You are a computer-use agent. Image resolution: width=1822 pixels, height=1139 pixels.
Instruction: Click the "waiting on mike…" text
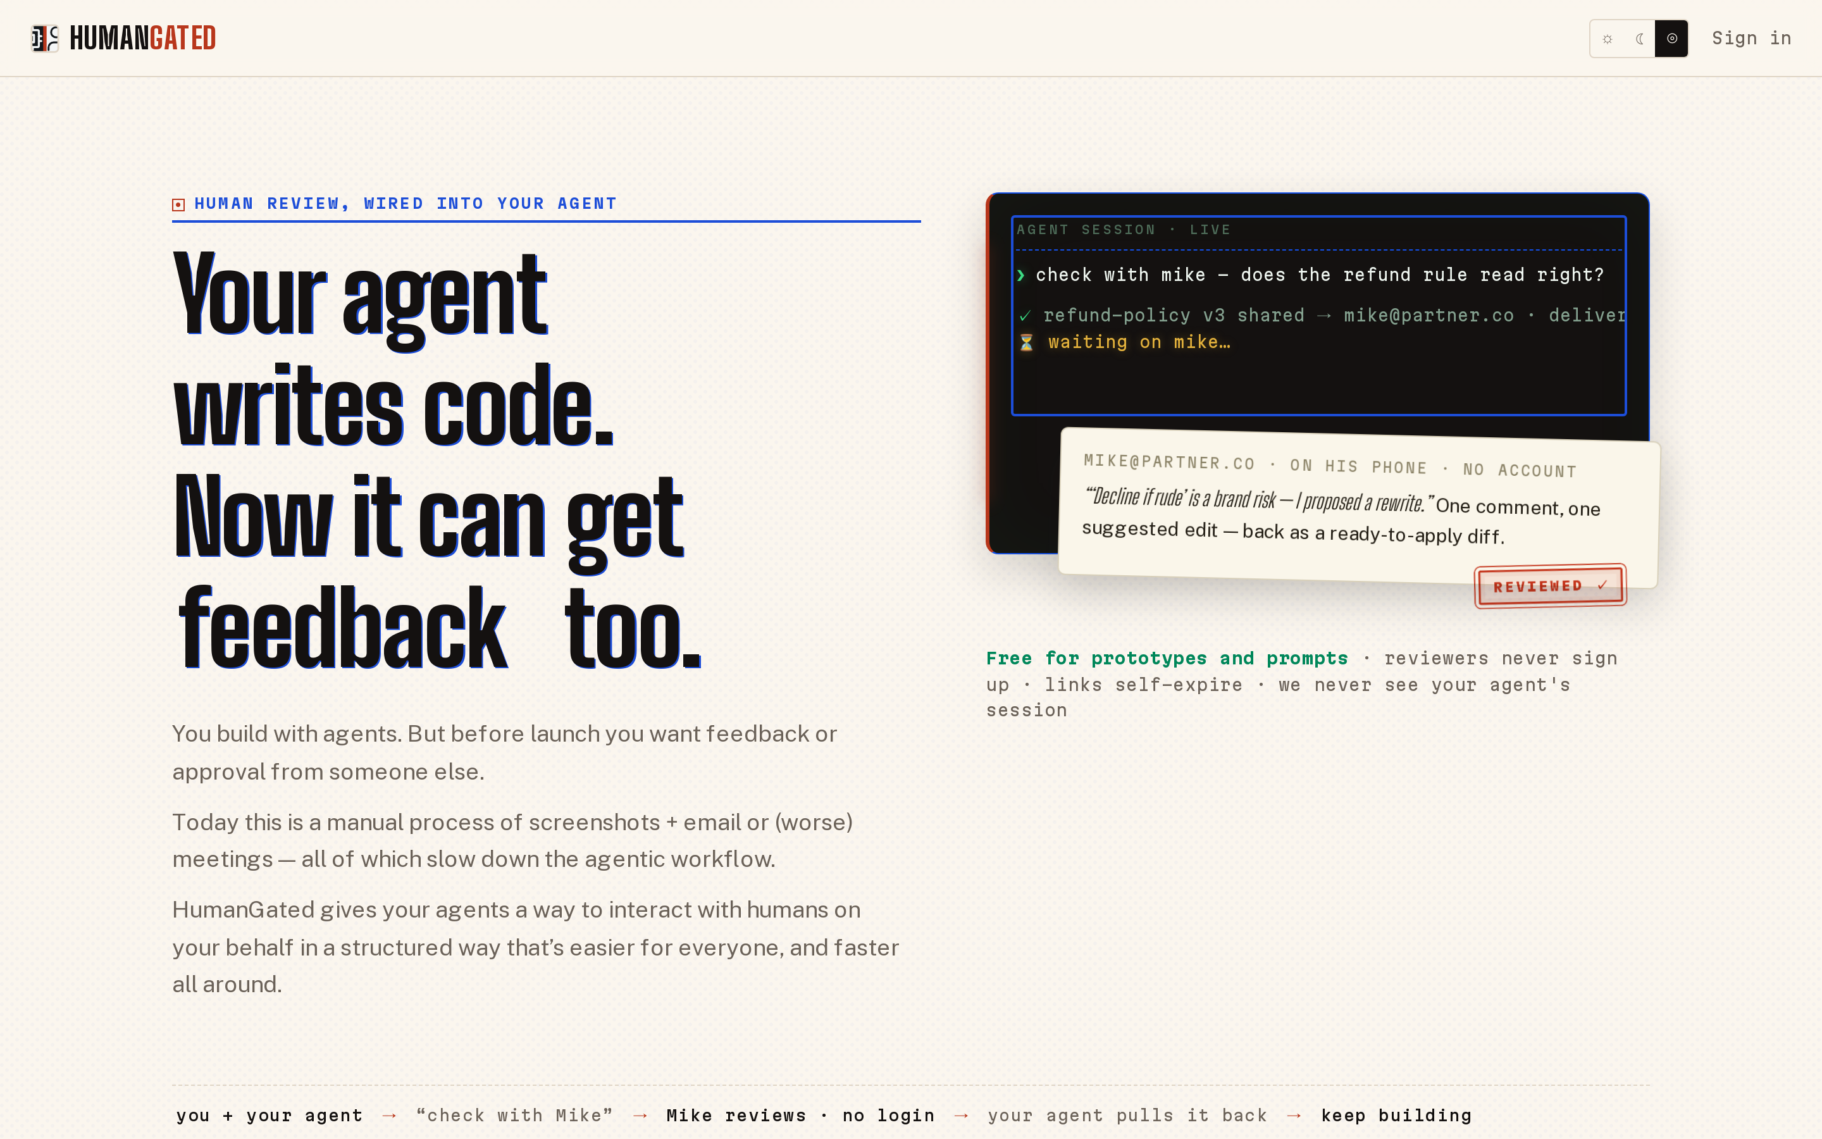[1139, 342]
